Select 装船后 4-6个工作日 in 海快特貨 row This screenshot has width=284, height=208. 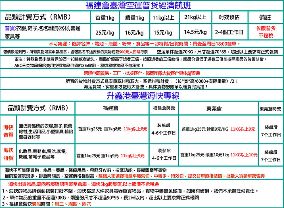[164, 154]
